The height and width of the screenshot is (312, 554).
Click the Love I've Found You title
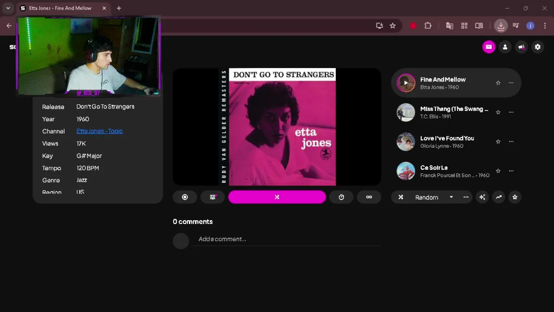tap(447, 138)
